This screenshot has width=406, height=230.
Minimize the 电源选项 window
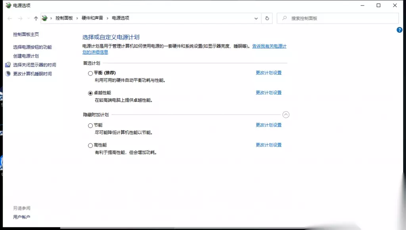362,6
